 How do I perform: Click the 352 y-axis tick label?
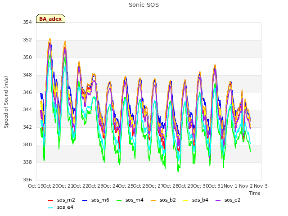click(27, 40)
